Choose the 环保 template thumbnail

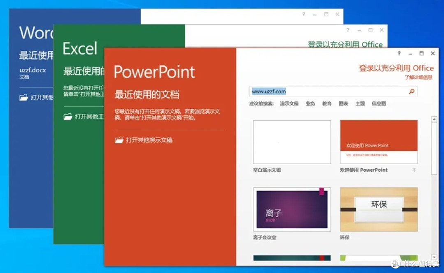coord(379,209)
